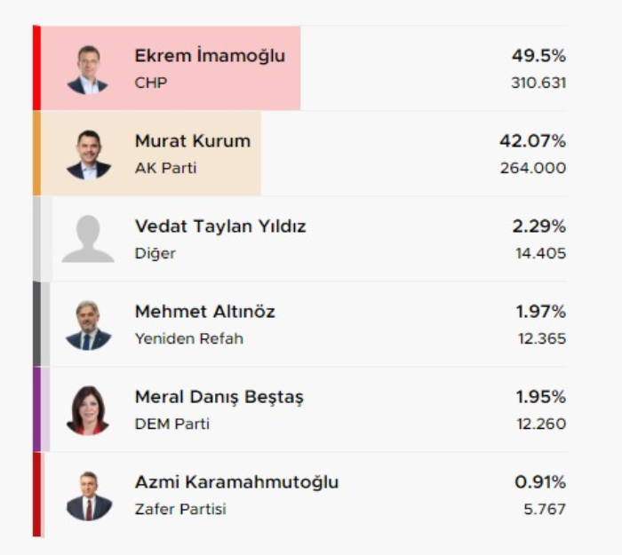622x555 pixels.
Task: Click Azmi Karamahmutoğlu's candidate photo
Action: click(x=88, y=496)
